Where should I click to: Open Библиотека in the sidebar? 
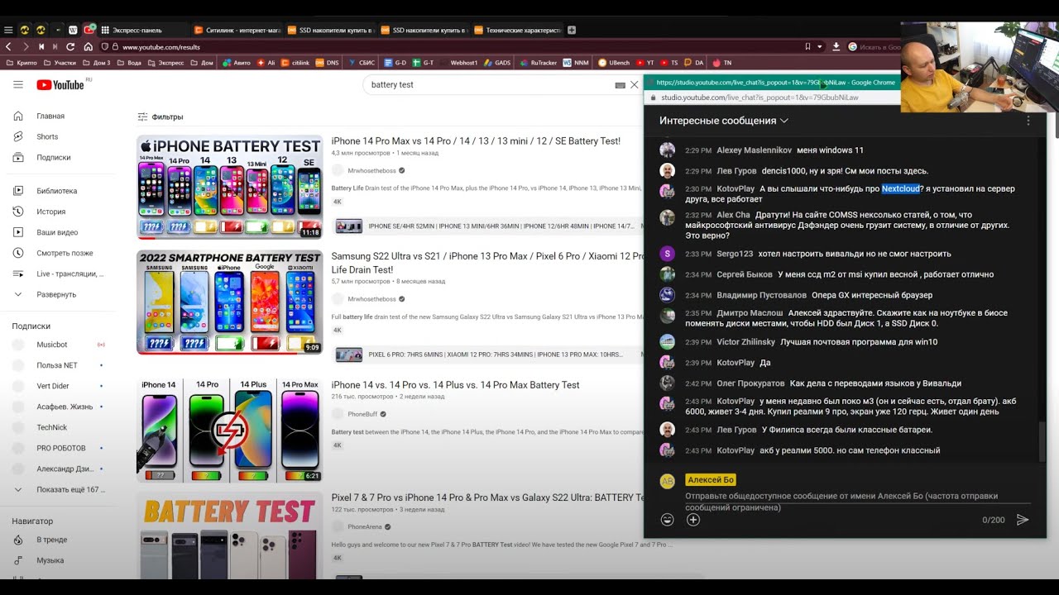pos(56,191)
